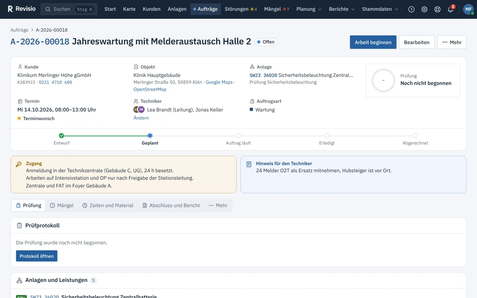Click Ändern under Techniker
This screenshot has height=298, width=477.
(141, 118)
